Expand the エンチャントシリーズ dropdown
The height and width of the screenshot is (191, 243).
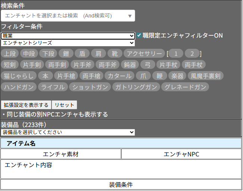(68, 43)
